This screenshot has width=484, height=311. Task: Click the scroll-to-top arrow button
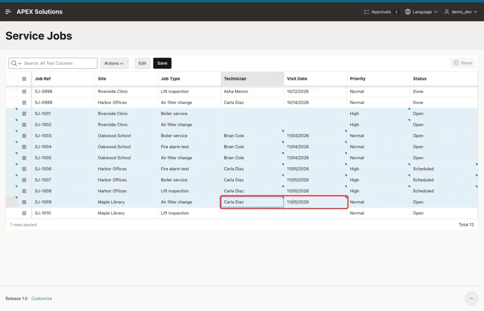471,298
